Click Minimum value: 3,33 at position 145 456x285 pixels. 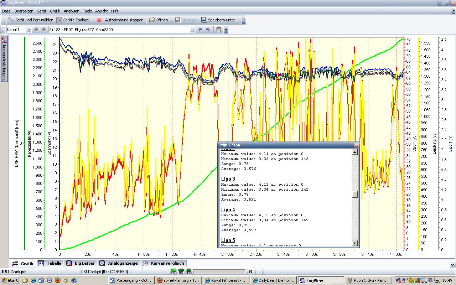click(265, 159)
